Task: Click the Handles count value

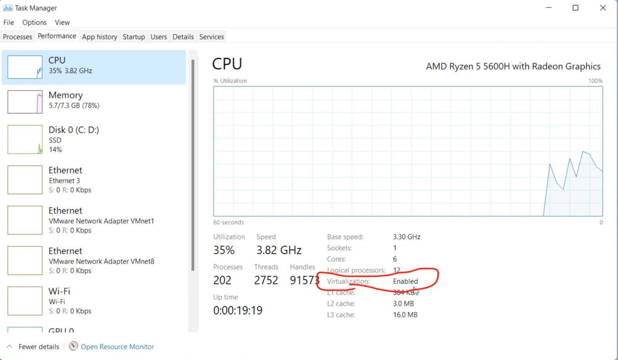Action: pos(305,280)
